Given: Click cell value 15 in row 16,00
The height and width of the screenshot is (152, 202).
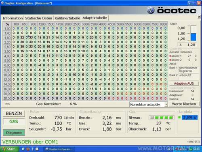Looking at the screenshot, I should coord(92,89).
